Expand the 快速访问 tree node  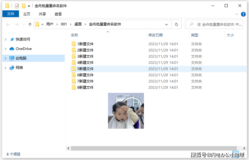pos(6,39)
